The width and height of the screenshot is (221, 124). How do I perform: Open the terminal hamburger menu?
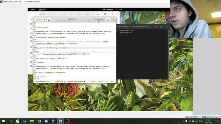click(x=161, y=27)
